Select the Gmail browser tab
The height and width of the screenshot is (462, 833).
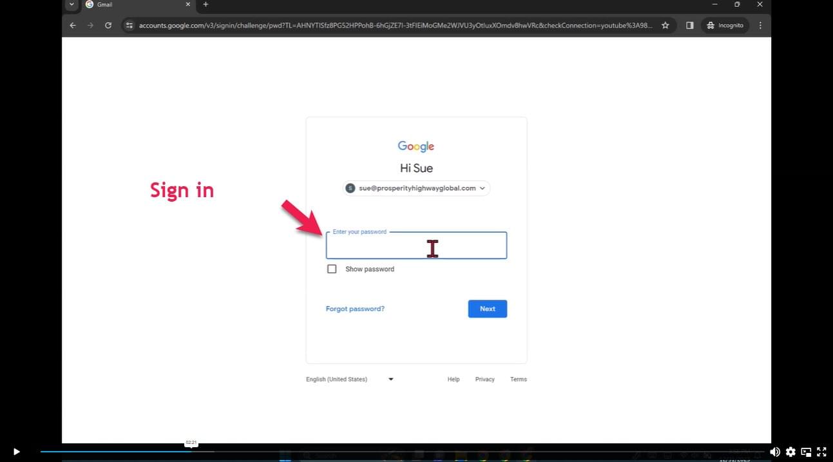click(135, 5)
